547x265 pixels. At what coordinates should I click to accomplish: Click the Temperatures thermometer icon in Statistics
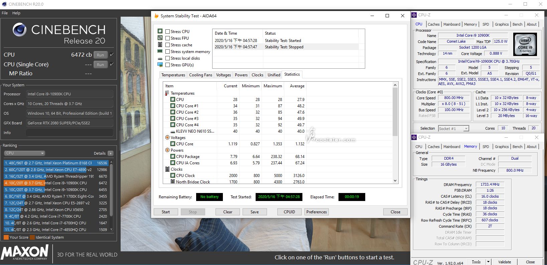(x=167, y=93)
